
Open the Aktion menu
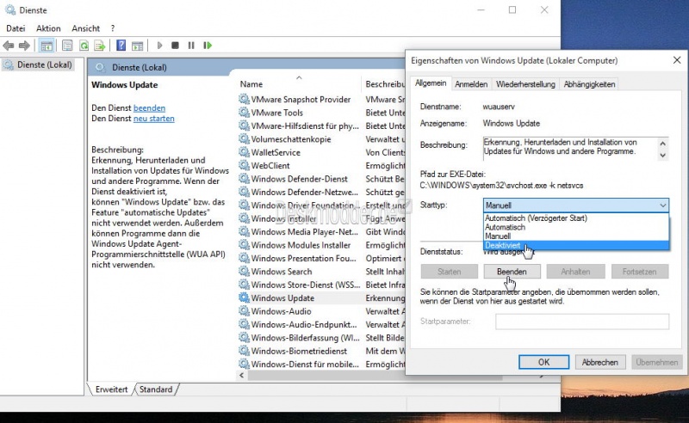(48, 28)
